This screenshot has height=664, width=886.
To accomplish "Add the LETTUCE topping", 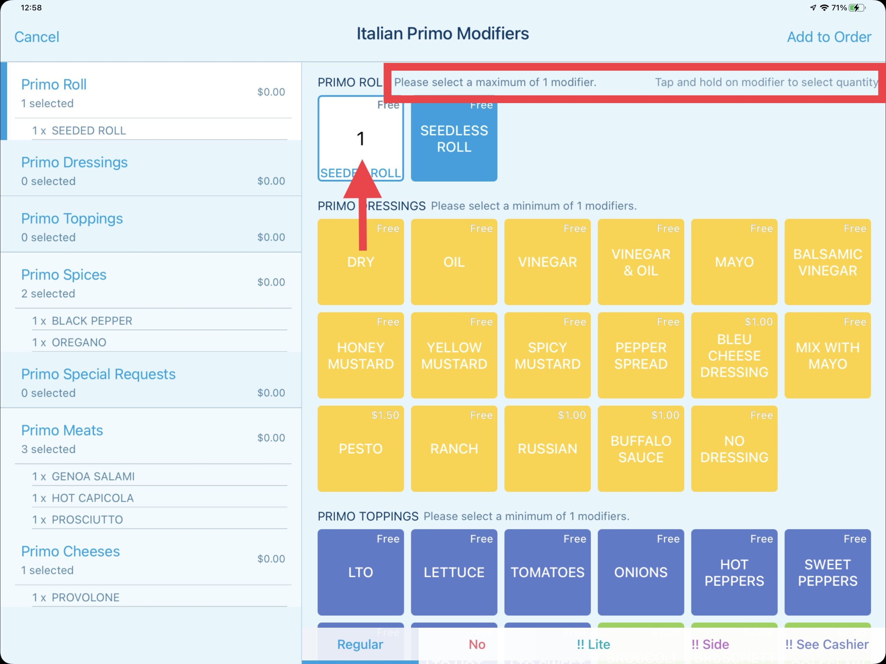I will pyautogui.click(x=454, y=572).
